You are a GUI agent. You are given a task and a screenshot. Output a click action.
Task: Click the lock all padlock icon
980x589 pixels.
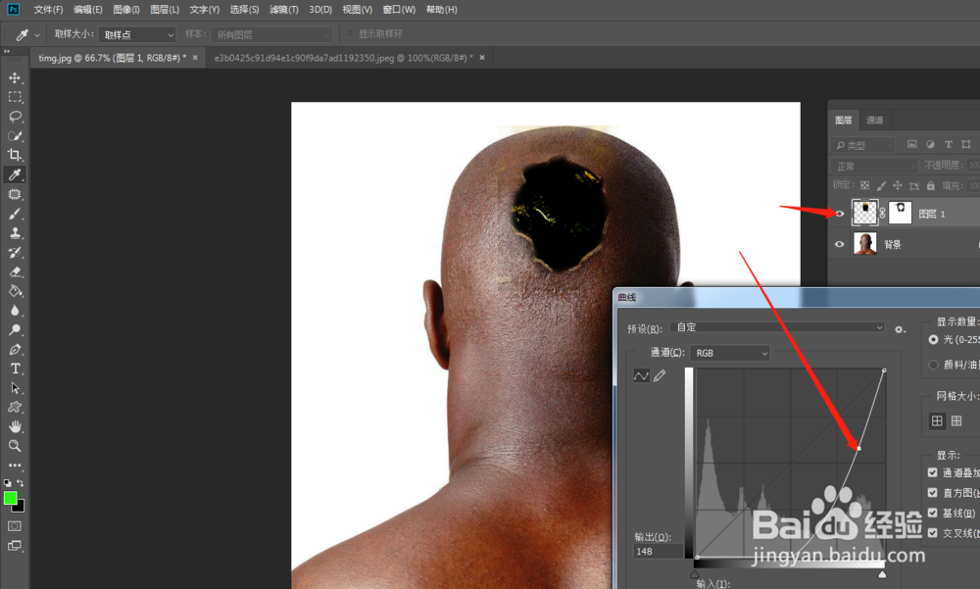931,185
